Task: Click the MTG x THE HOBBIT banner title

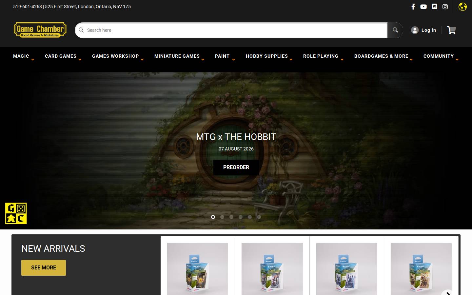Action: [x=236, y=137]
